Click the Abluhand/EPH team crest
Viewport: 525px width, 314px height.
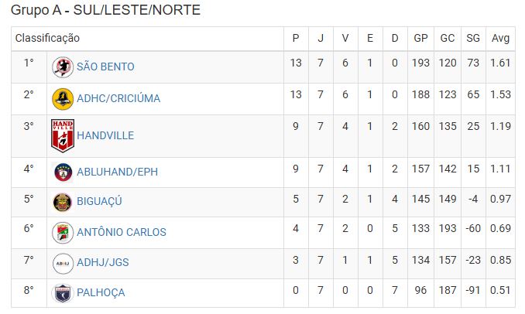click(63, 172)
